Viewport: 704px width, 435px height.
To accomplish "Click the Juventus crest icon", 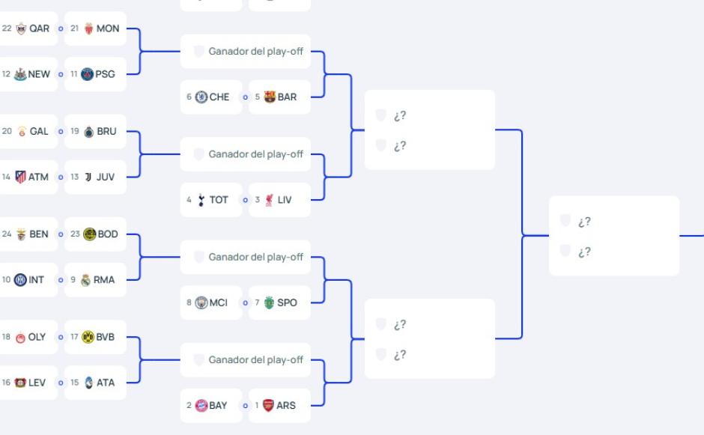I will click(88, 177).
